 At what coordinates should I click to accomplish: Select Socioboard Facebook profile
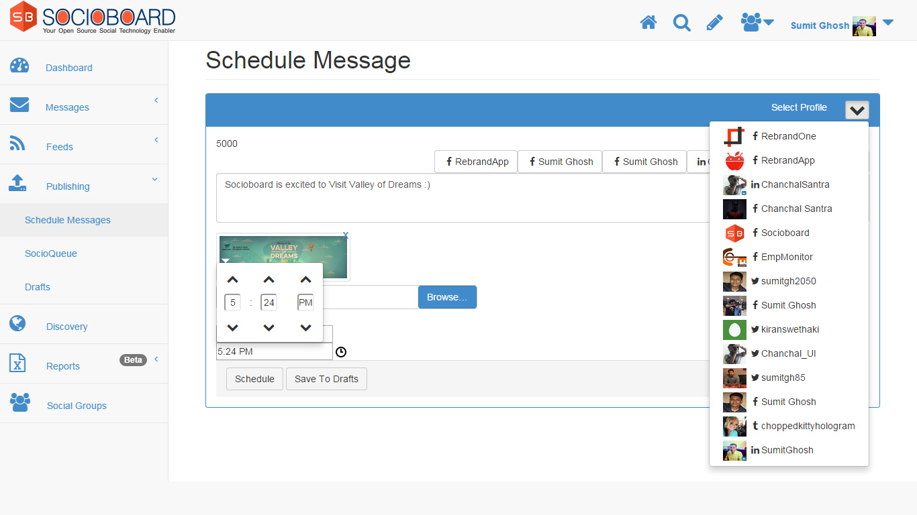(x=789, y=233)
